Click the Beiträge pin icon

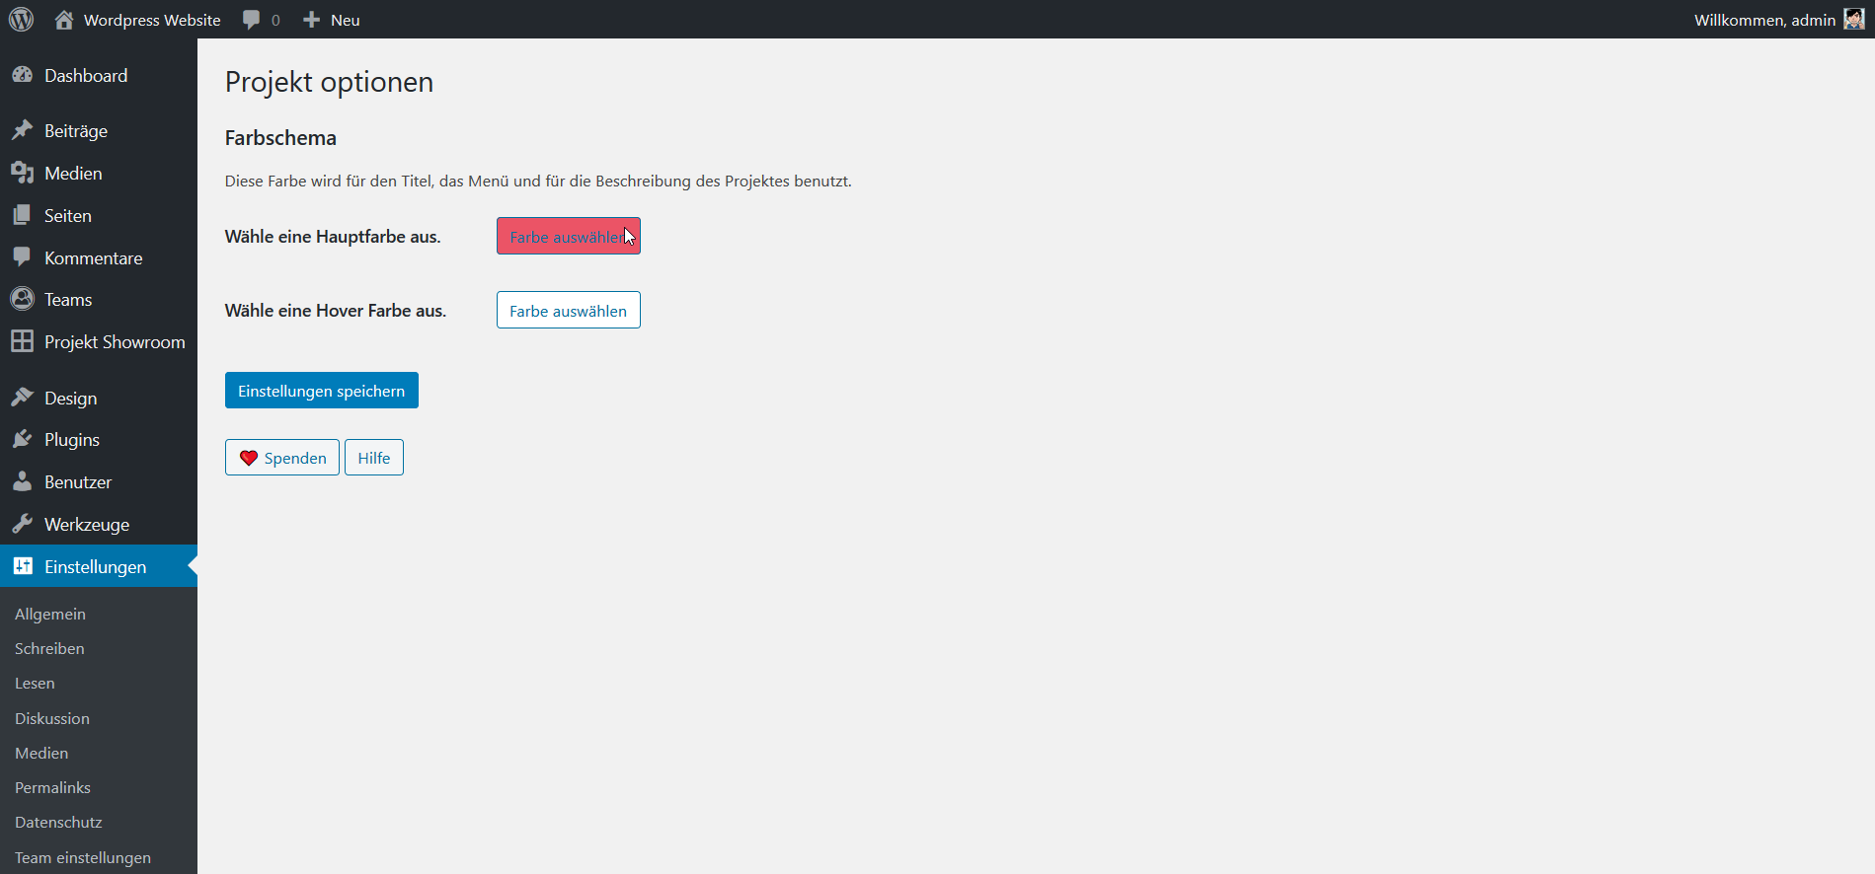(22, 130)
